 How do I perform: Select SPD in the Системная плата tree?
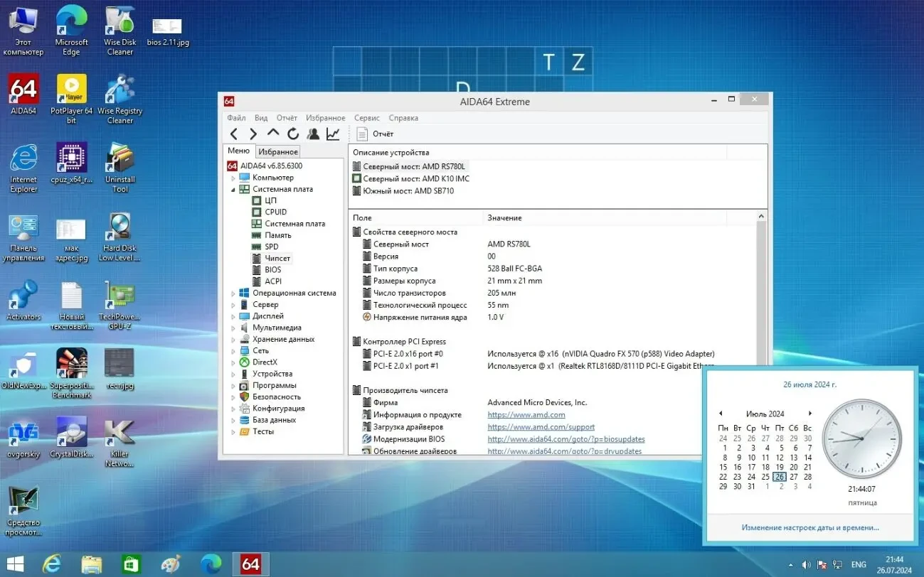(270, 247)
